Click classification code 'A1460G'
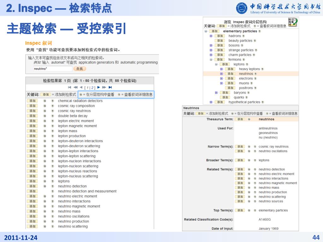Viewport: 323px width, 242px height. [x=265, y=220]
